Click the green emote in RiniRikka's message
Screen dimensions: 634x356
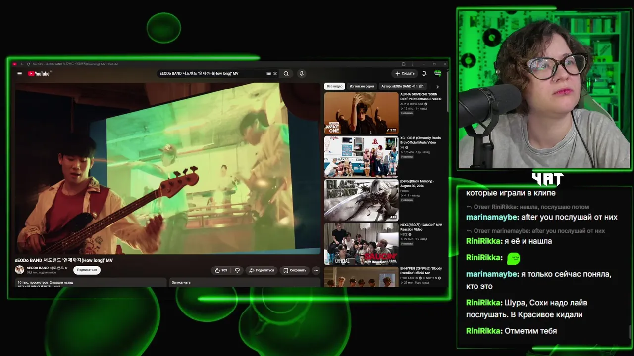point(514,258)
